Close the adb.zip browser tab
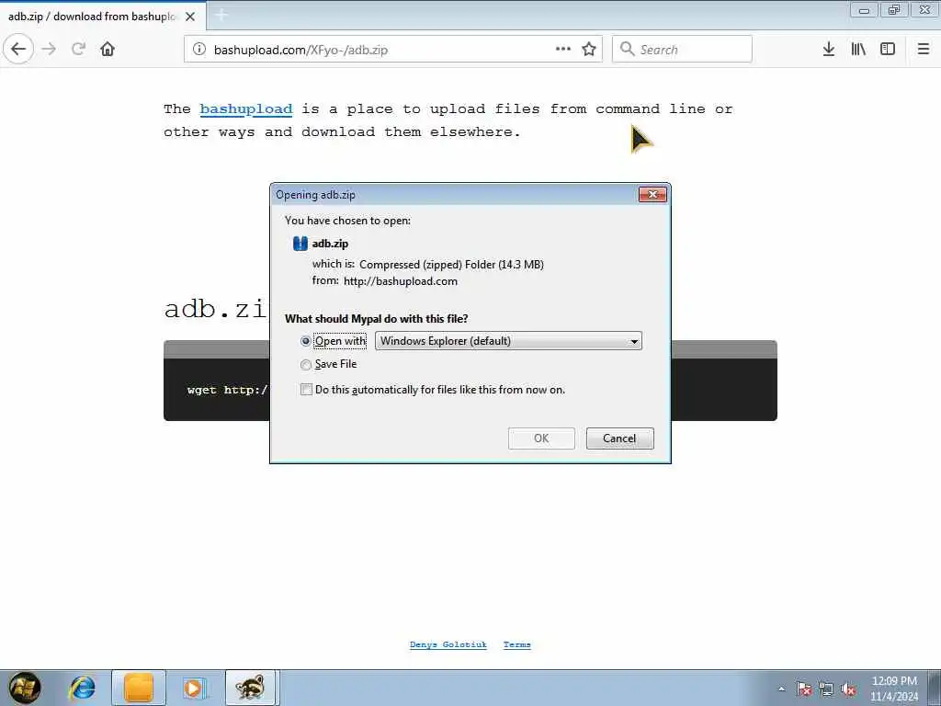The height and width of the screenshot is (706, 941). tap(190, 17)
